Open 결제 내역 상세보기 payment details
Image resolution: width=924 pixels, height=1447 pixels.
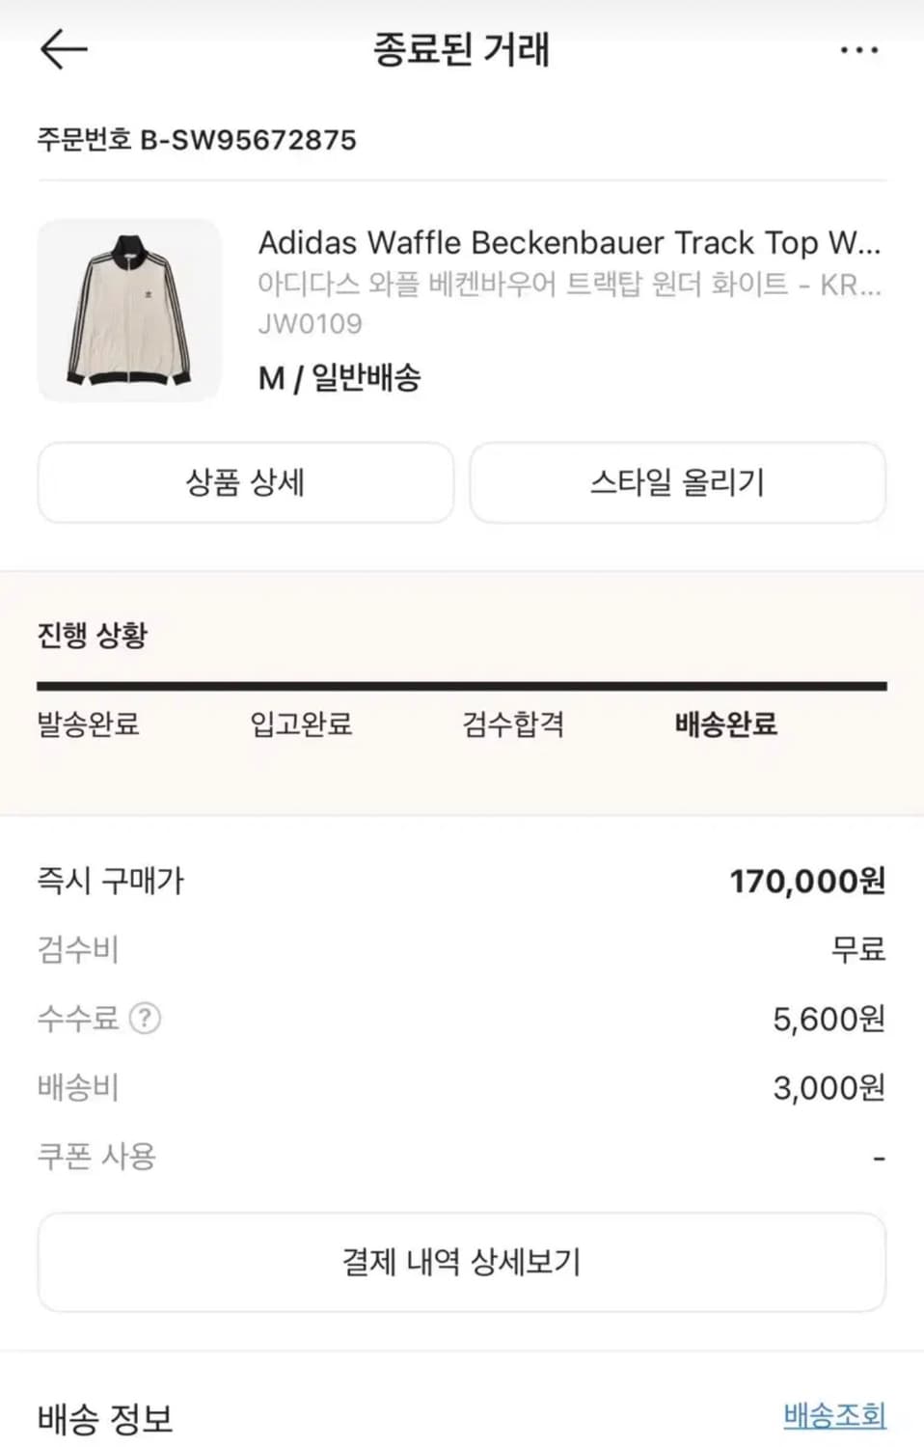[461, 1262]
